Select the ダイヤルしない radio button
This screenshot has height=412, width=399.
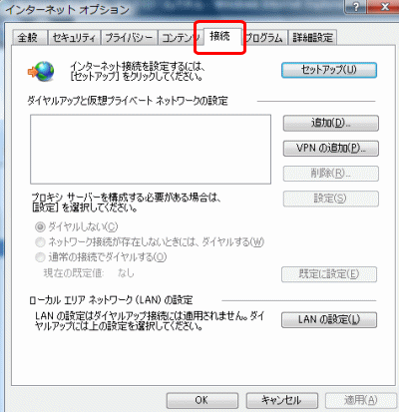(x=40, y=227)
